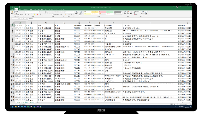Image resolution: width=202 pixels, height=114 pixels.
Task: Collapse the ribbon with the chevron
Action: click(x=191, y=16)
